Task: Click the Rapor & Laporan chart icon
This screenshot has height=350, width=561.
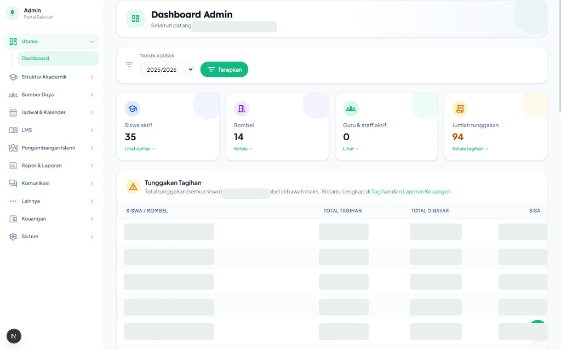Action: click(x=13, y=166)
